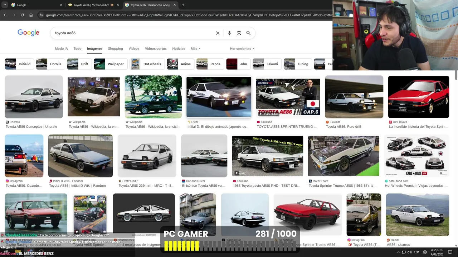Click 'Toyota AE86: Cuando...' Instagram caption

(x=24, y=186)
